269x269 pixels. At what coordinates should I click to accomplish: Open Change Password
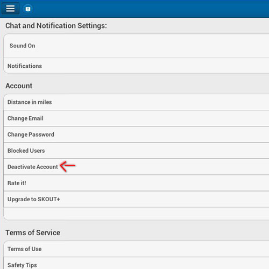tap(136, 134)
